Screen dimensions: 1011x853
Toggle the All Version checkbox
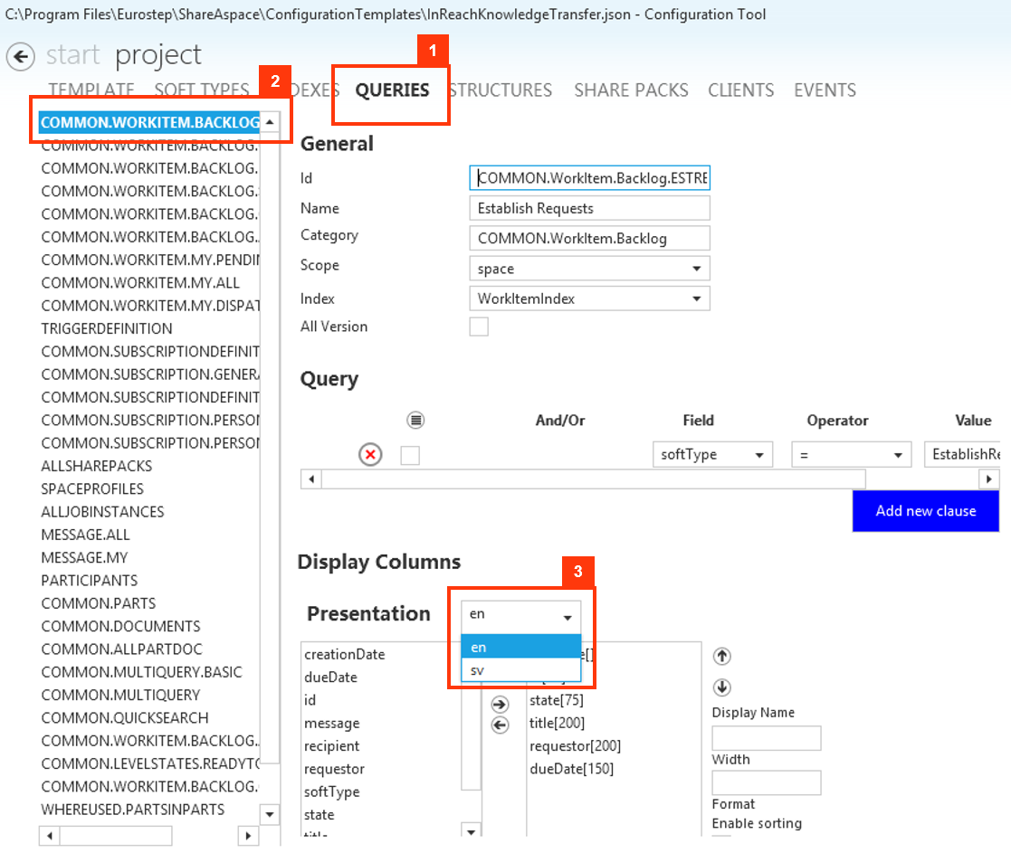(x=478, y=327)
